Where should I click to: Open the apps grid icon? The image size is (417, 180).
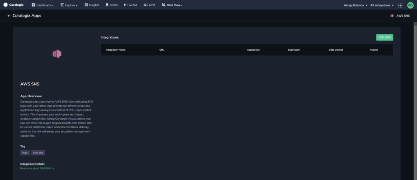(400, 5)
